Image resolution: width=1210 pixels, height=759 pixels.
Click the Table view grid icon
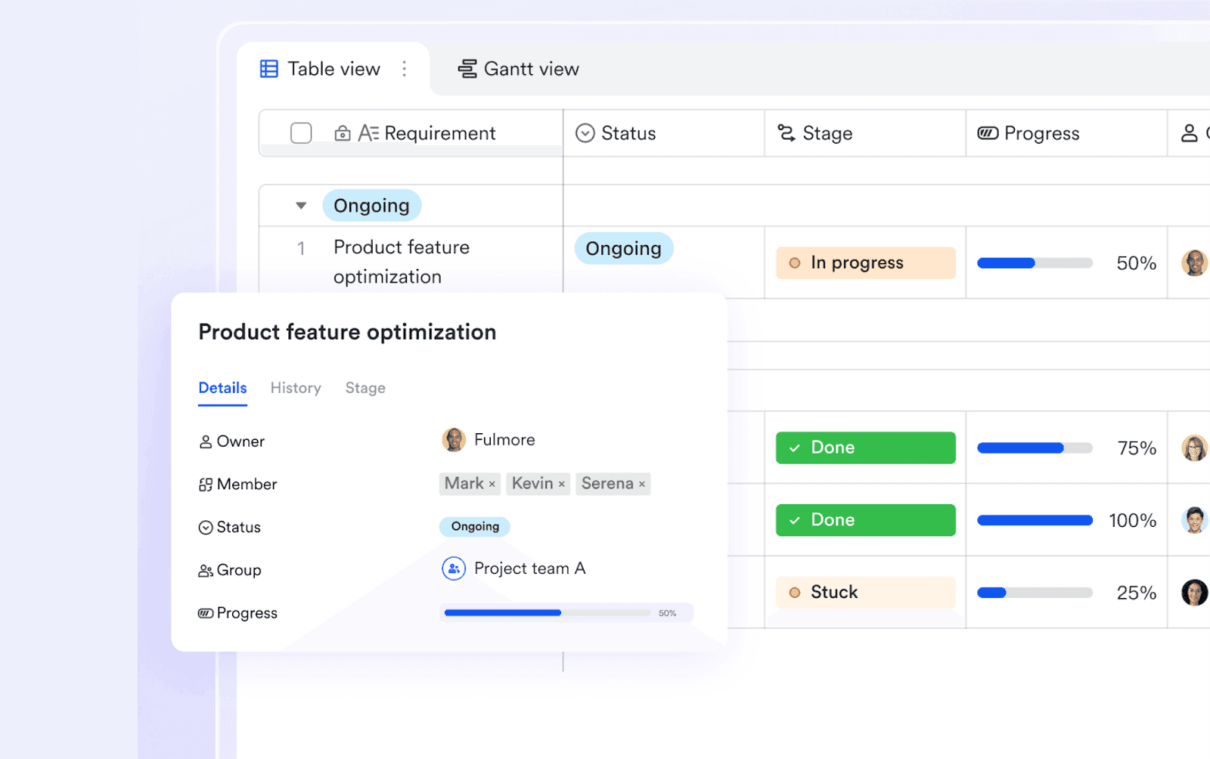tap(269, 69)
